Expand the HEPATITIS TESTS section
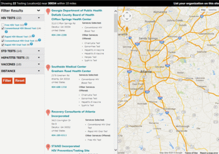 pyautogui.click(x=22, y=58)
